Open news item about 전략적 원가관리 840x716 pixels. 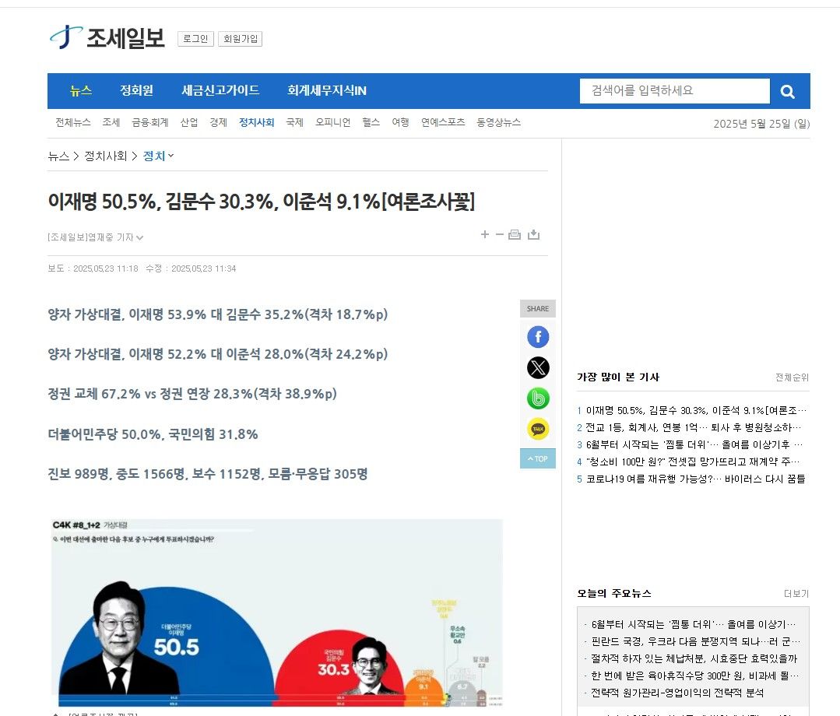pos(677,693)
